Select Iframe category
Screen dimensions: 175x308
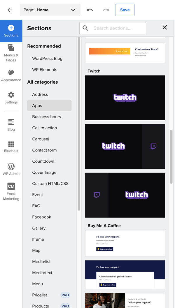38,240
